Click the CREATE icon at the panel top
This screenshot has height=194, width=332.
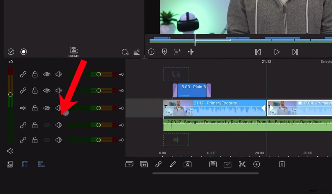(73, 50)
